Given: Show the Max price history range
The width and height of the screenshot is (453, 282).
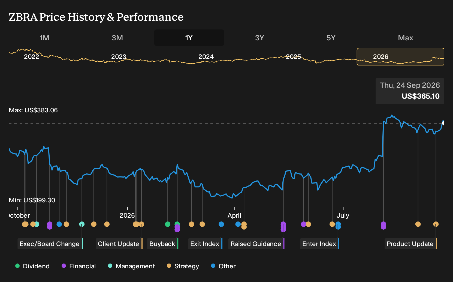Looking at the screenshot, I should click(x=406, y=38).
